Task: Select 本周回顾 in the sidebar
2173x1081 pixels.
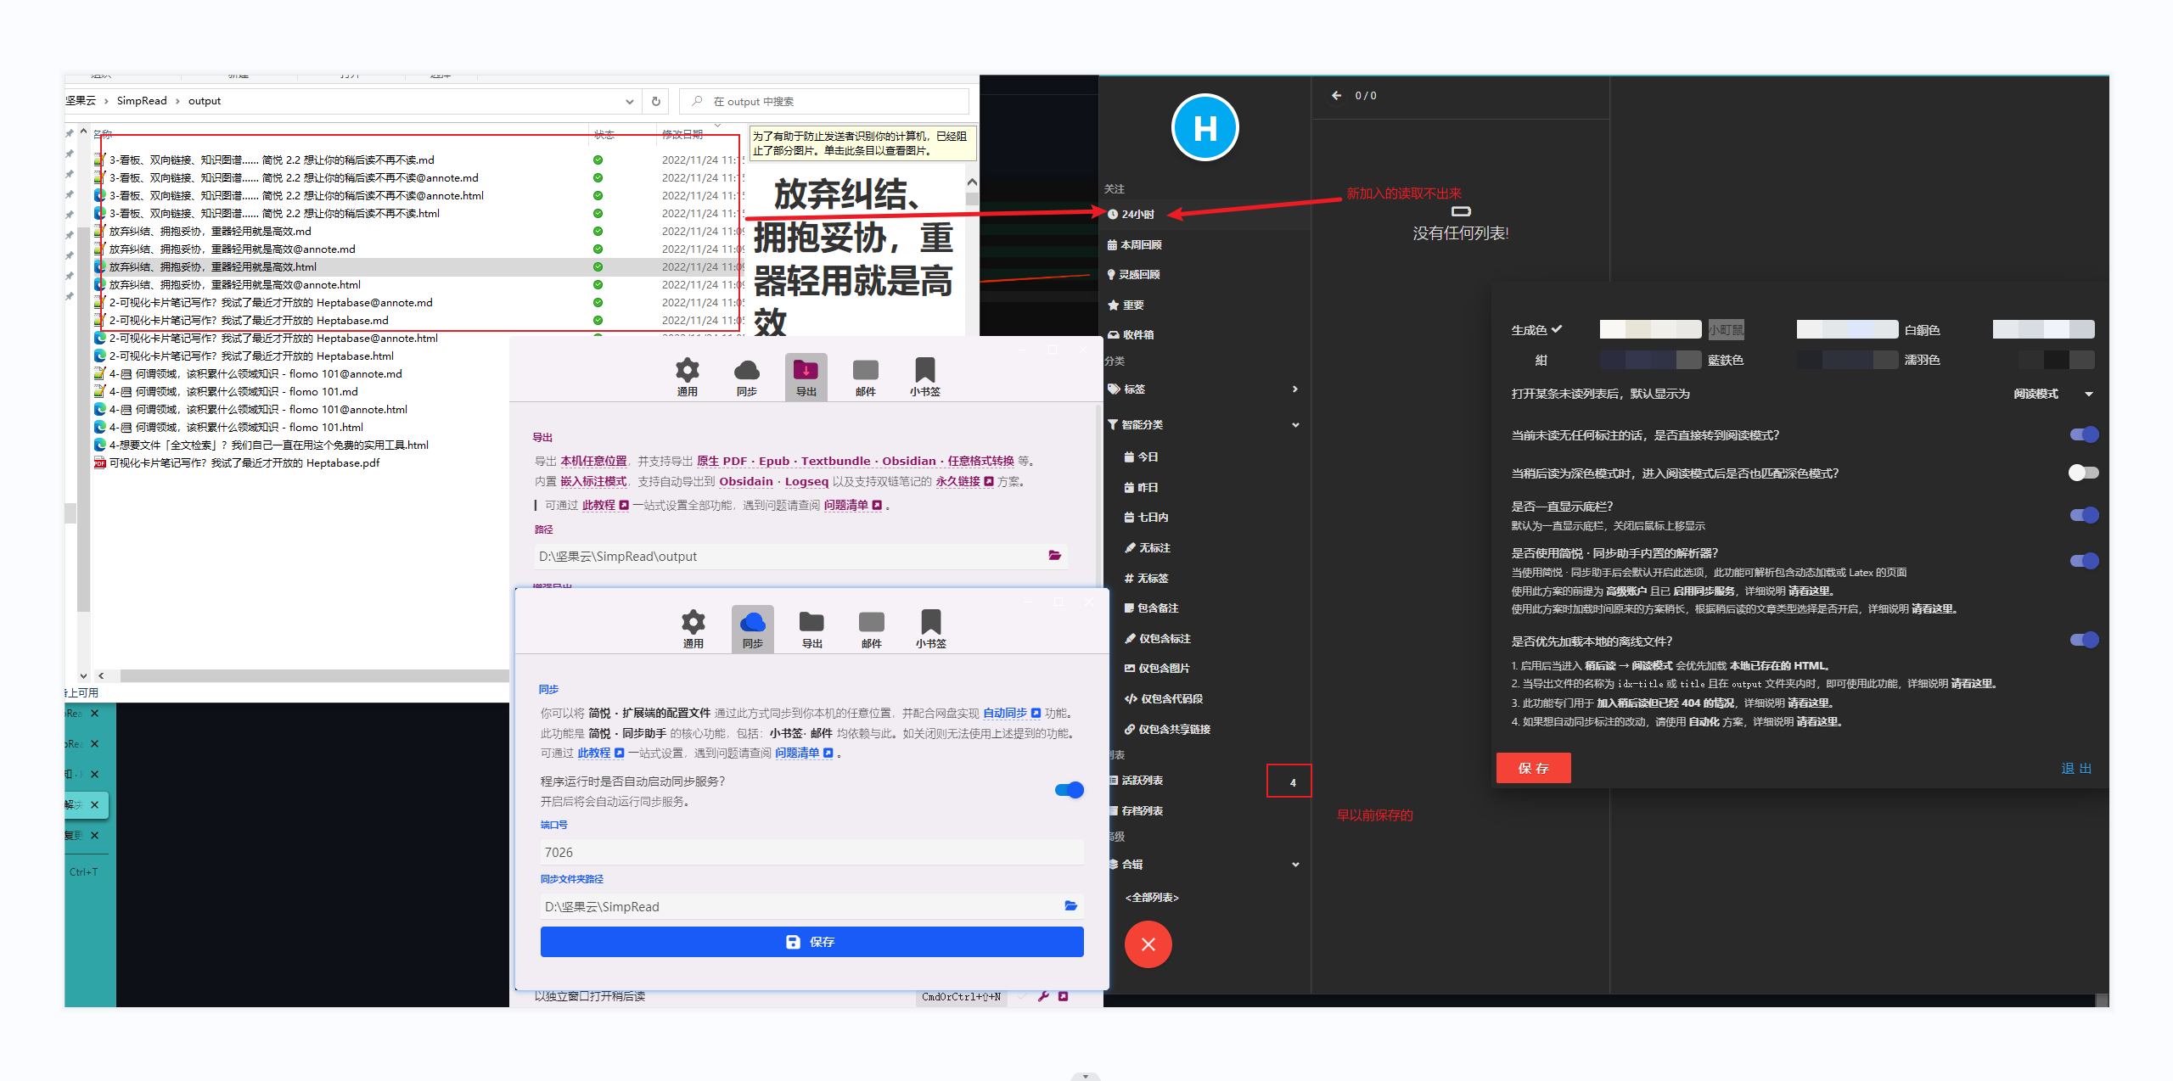Action: pos(1140,245)
